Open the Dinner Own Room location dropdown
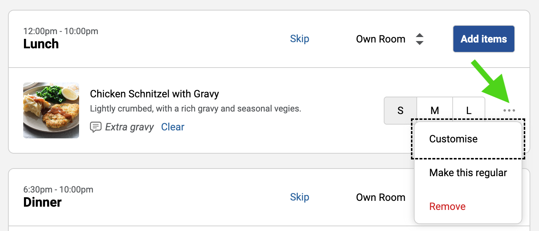 point(380,197)
